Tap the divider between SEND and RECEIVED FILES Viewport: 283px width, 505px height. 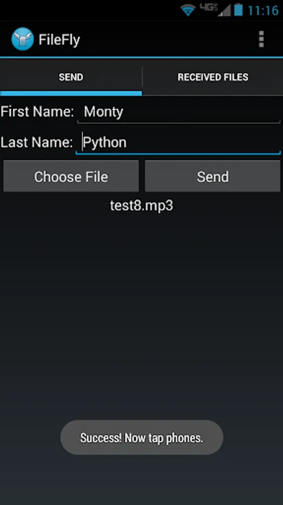pyautogui.click(x=142, y=77)
